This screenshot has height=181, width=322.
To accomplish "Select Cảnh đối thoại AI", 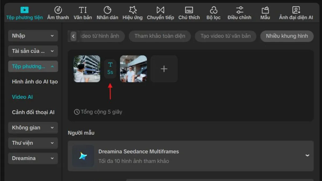I will tap(33, 112).
